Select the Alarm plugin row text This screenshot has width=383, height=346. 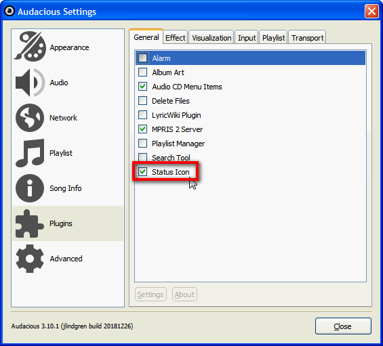161,58
